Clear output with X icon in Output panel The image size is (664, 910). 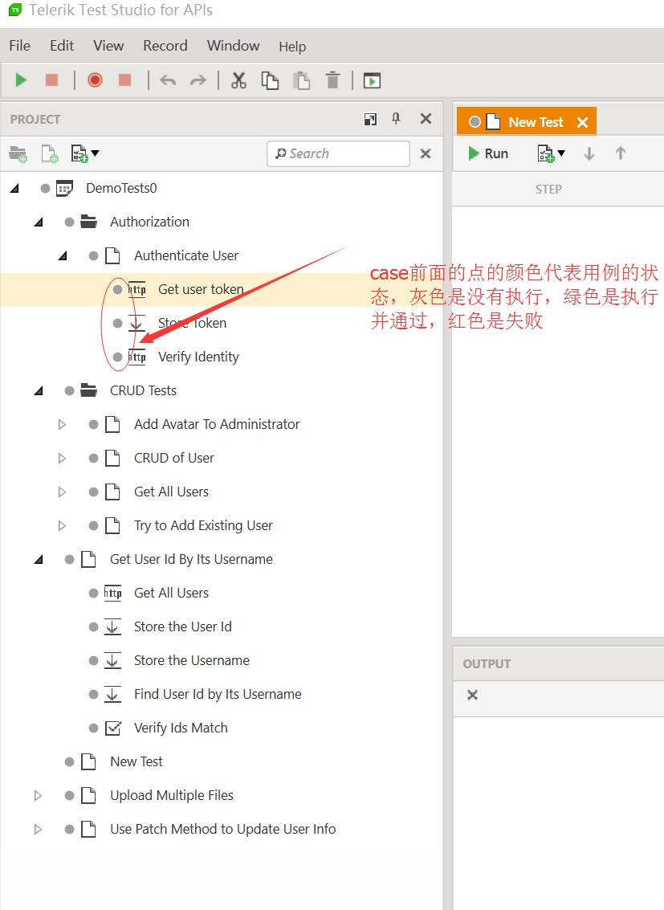pyautogui.click(x=473, y=695)
